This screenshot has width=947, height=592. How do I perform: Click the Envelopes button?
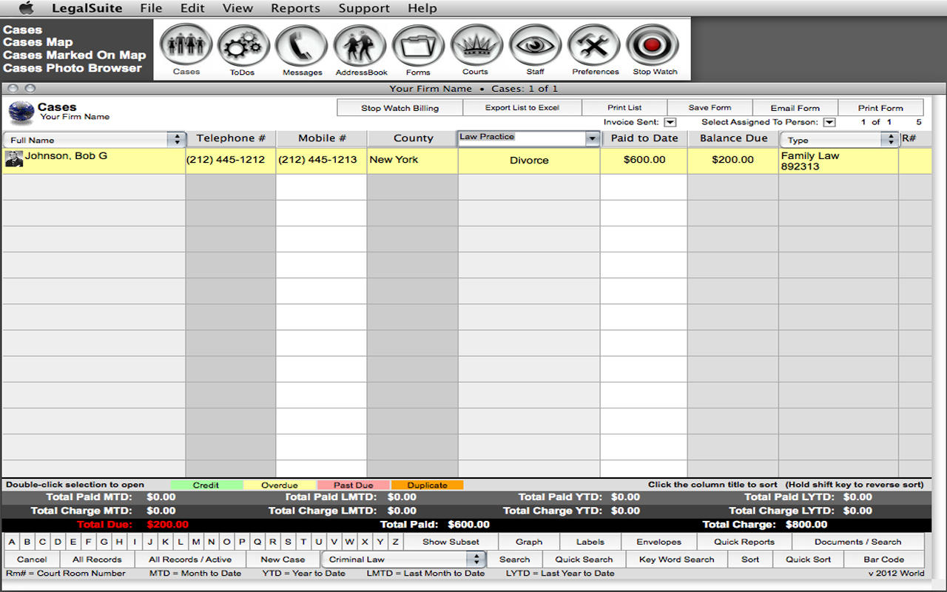coord(658,542)
